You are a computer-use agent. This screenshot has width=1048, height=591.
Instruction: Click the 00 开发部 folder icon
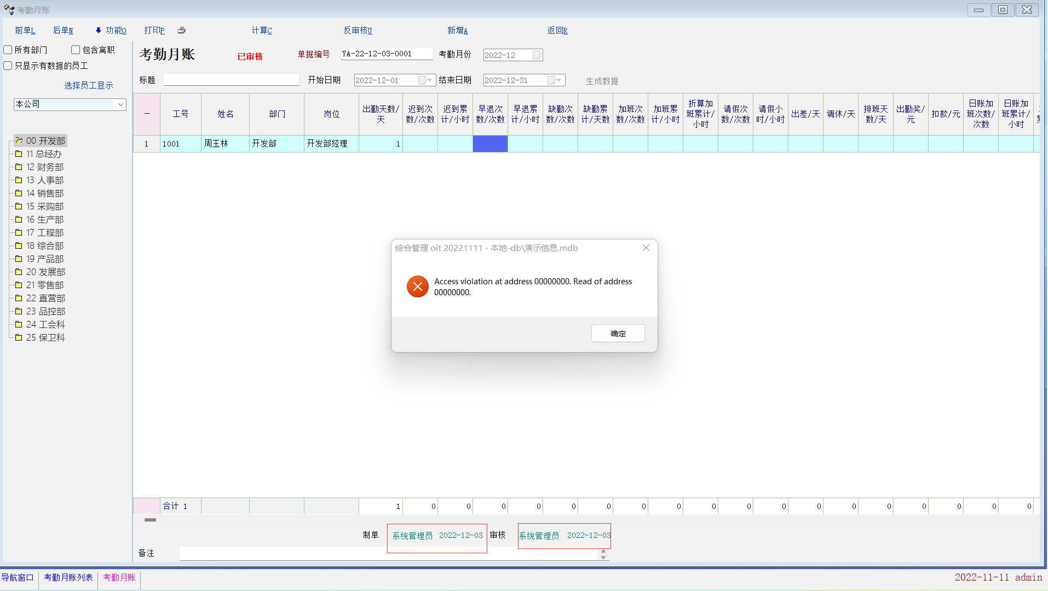(x=19, y=141)
